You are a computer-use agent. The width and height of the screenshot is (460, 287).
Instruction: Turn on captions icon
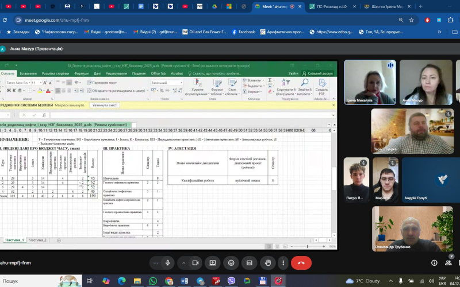(250, 262)
